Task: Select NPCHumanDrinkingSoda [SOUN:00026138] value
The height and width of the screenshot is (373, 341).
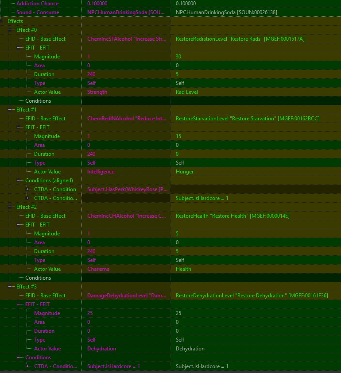Action: pyautogui.click(x=226, y=12)
